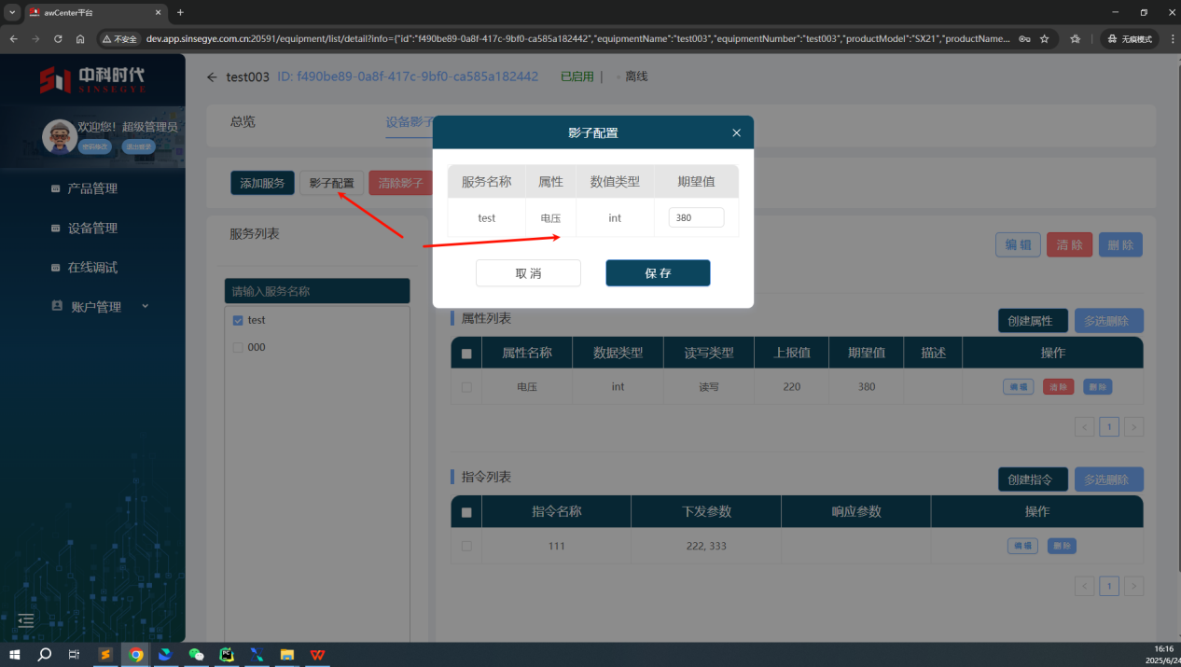
Task: Tick the checkbox for the 电压 attribute row
Action: click(x=466, y=387)
